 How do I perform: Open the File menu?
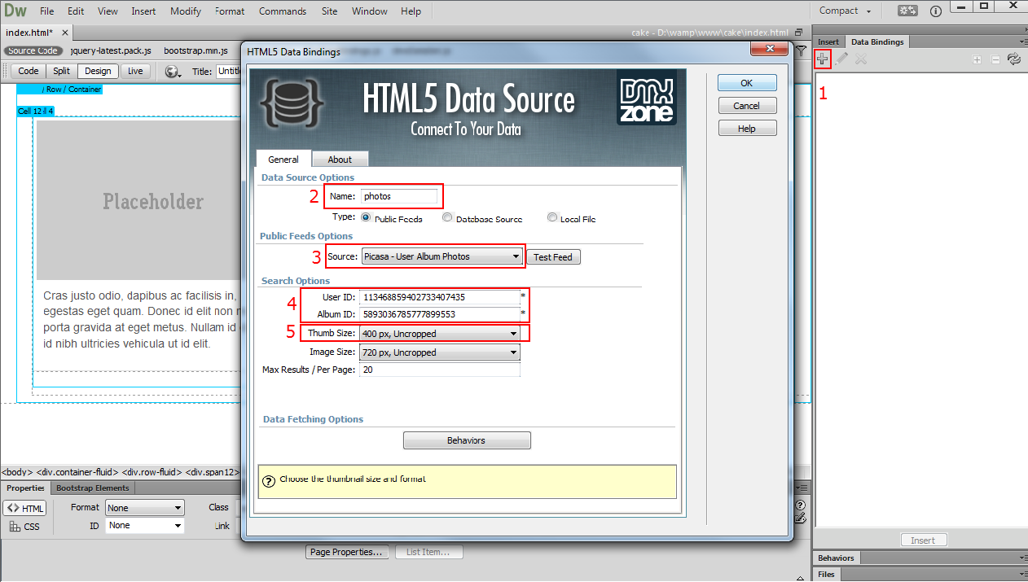click(46, 11)
